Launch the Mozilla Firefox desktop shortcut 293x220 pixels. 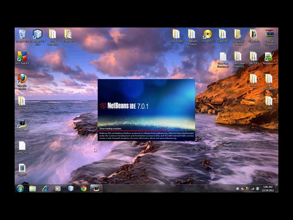[x=22, y=82]
